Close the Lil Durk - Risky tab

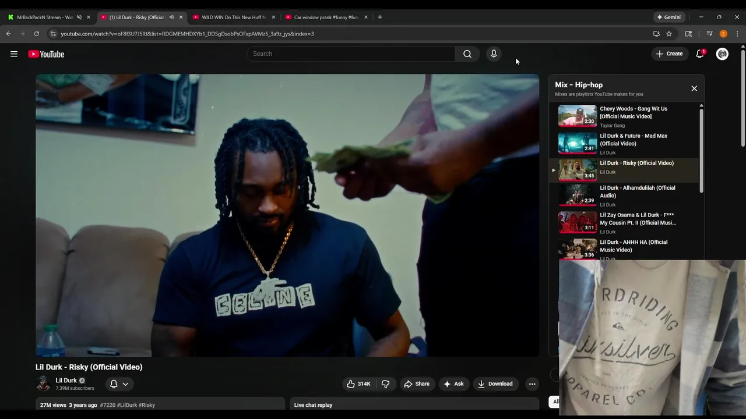pos(181,17)
